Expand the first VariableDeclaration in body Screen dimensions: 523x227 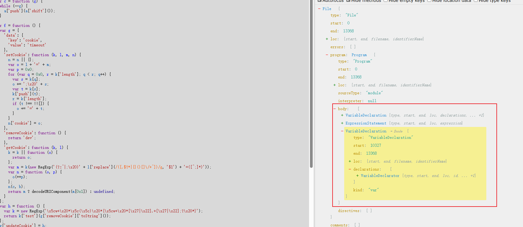point(342,115)
